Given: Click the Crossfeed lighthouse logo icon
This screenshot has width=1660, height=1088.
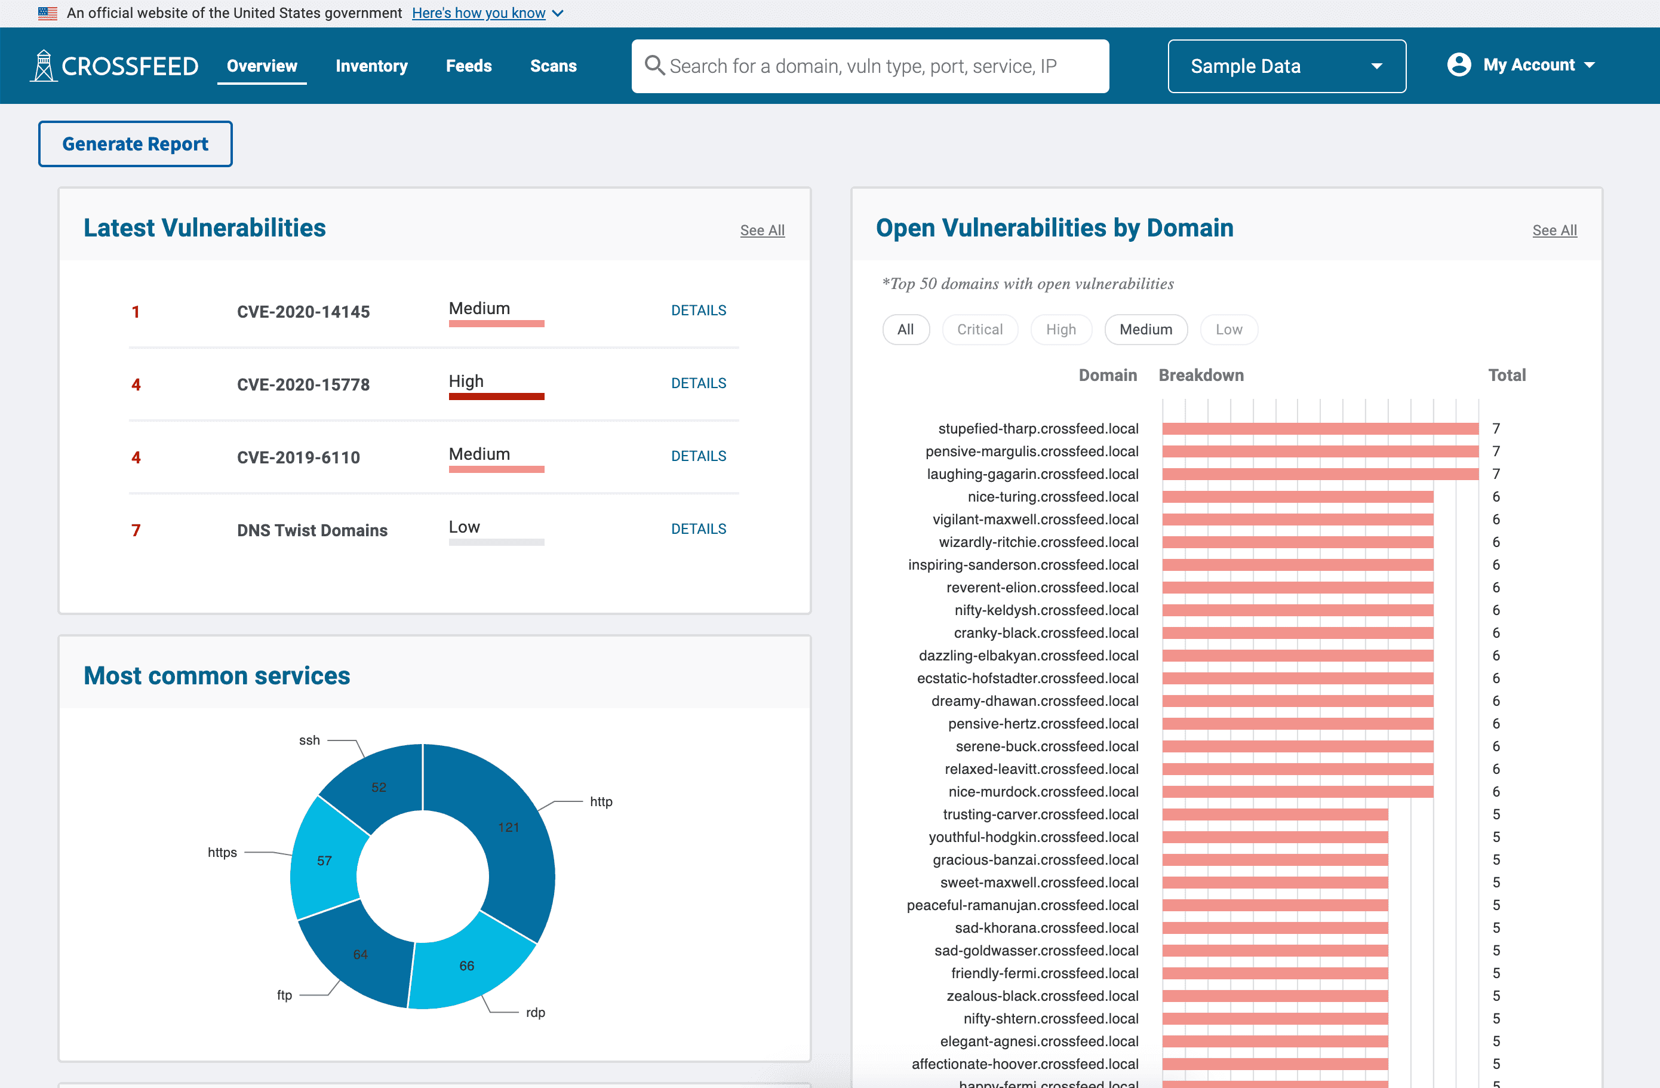Looking at the screenshot, I should (x=43, y=66).
